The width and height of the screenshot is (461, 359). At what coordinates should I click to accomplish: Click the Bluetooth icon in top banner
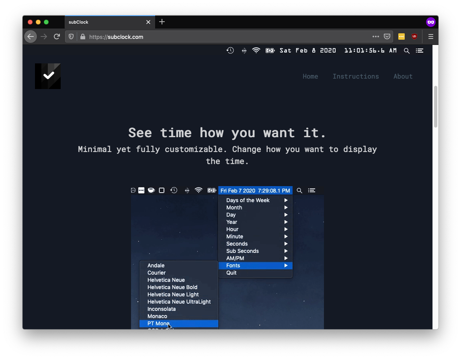pyautogui.click(x=244, y=51)
